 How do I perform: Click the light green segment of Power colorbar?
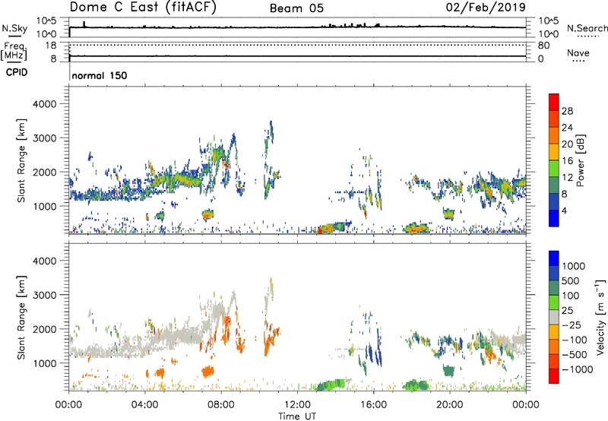554,169
